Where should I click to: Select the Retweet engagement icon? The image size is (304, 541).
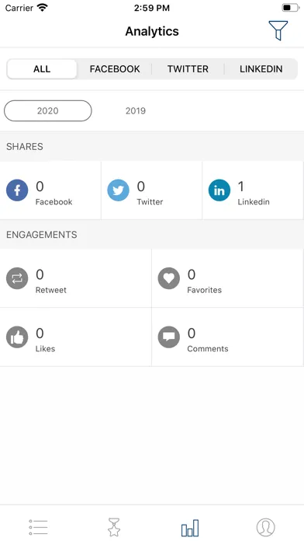coord(17,278)
